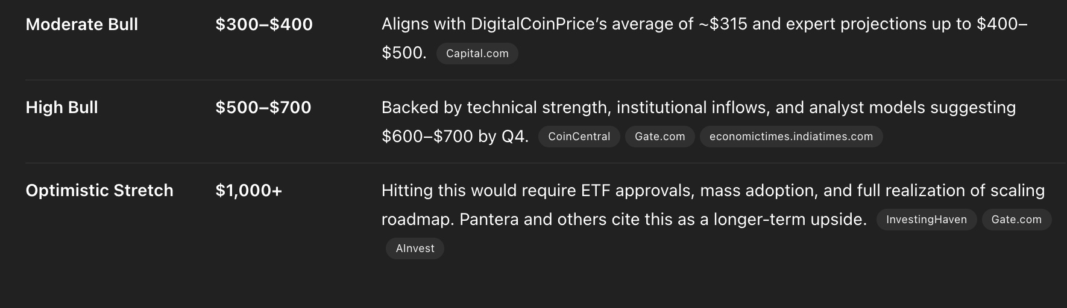Click the "$600–$700 by Q4" text
The width and height of the screenshot is (1067, 308).
[x=455, y=137]
